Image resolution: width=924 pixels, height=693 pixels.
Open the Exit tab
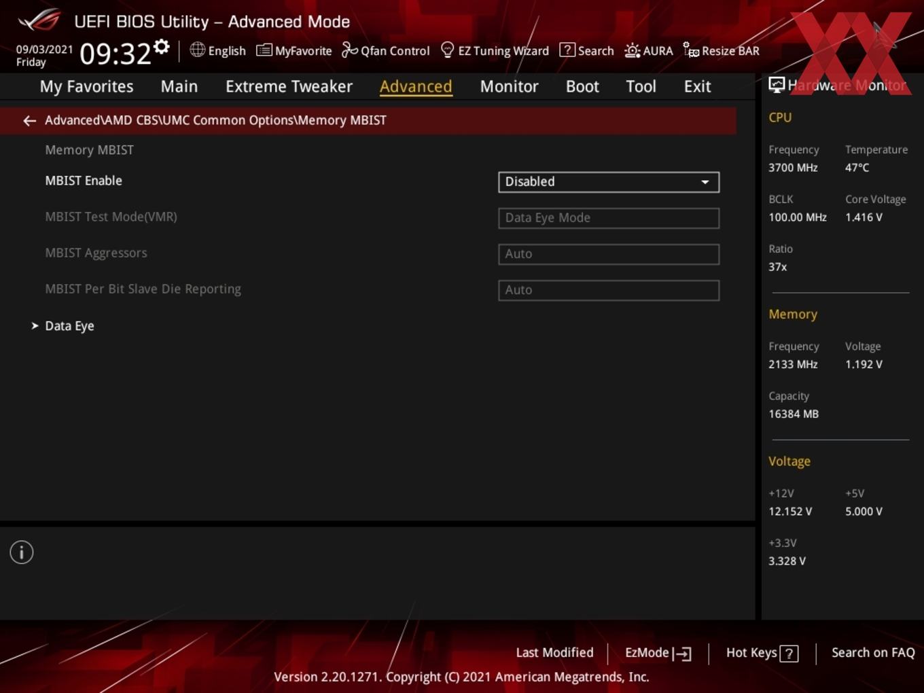[x=697, y=86]
